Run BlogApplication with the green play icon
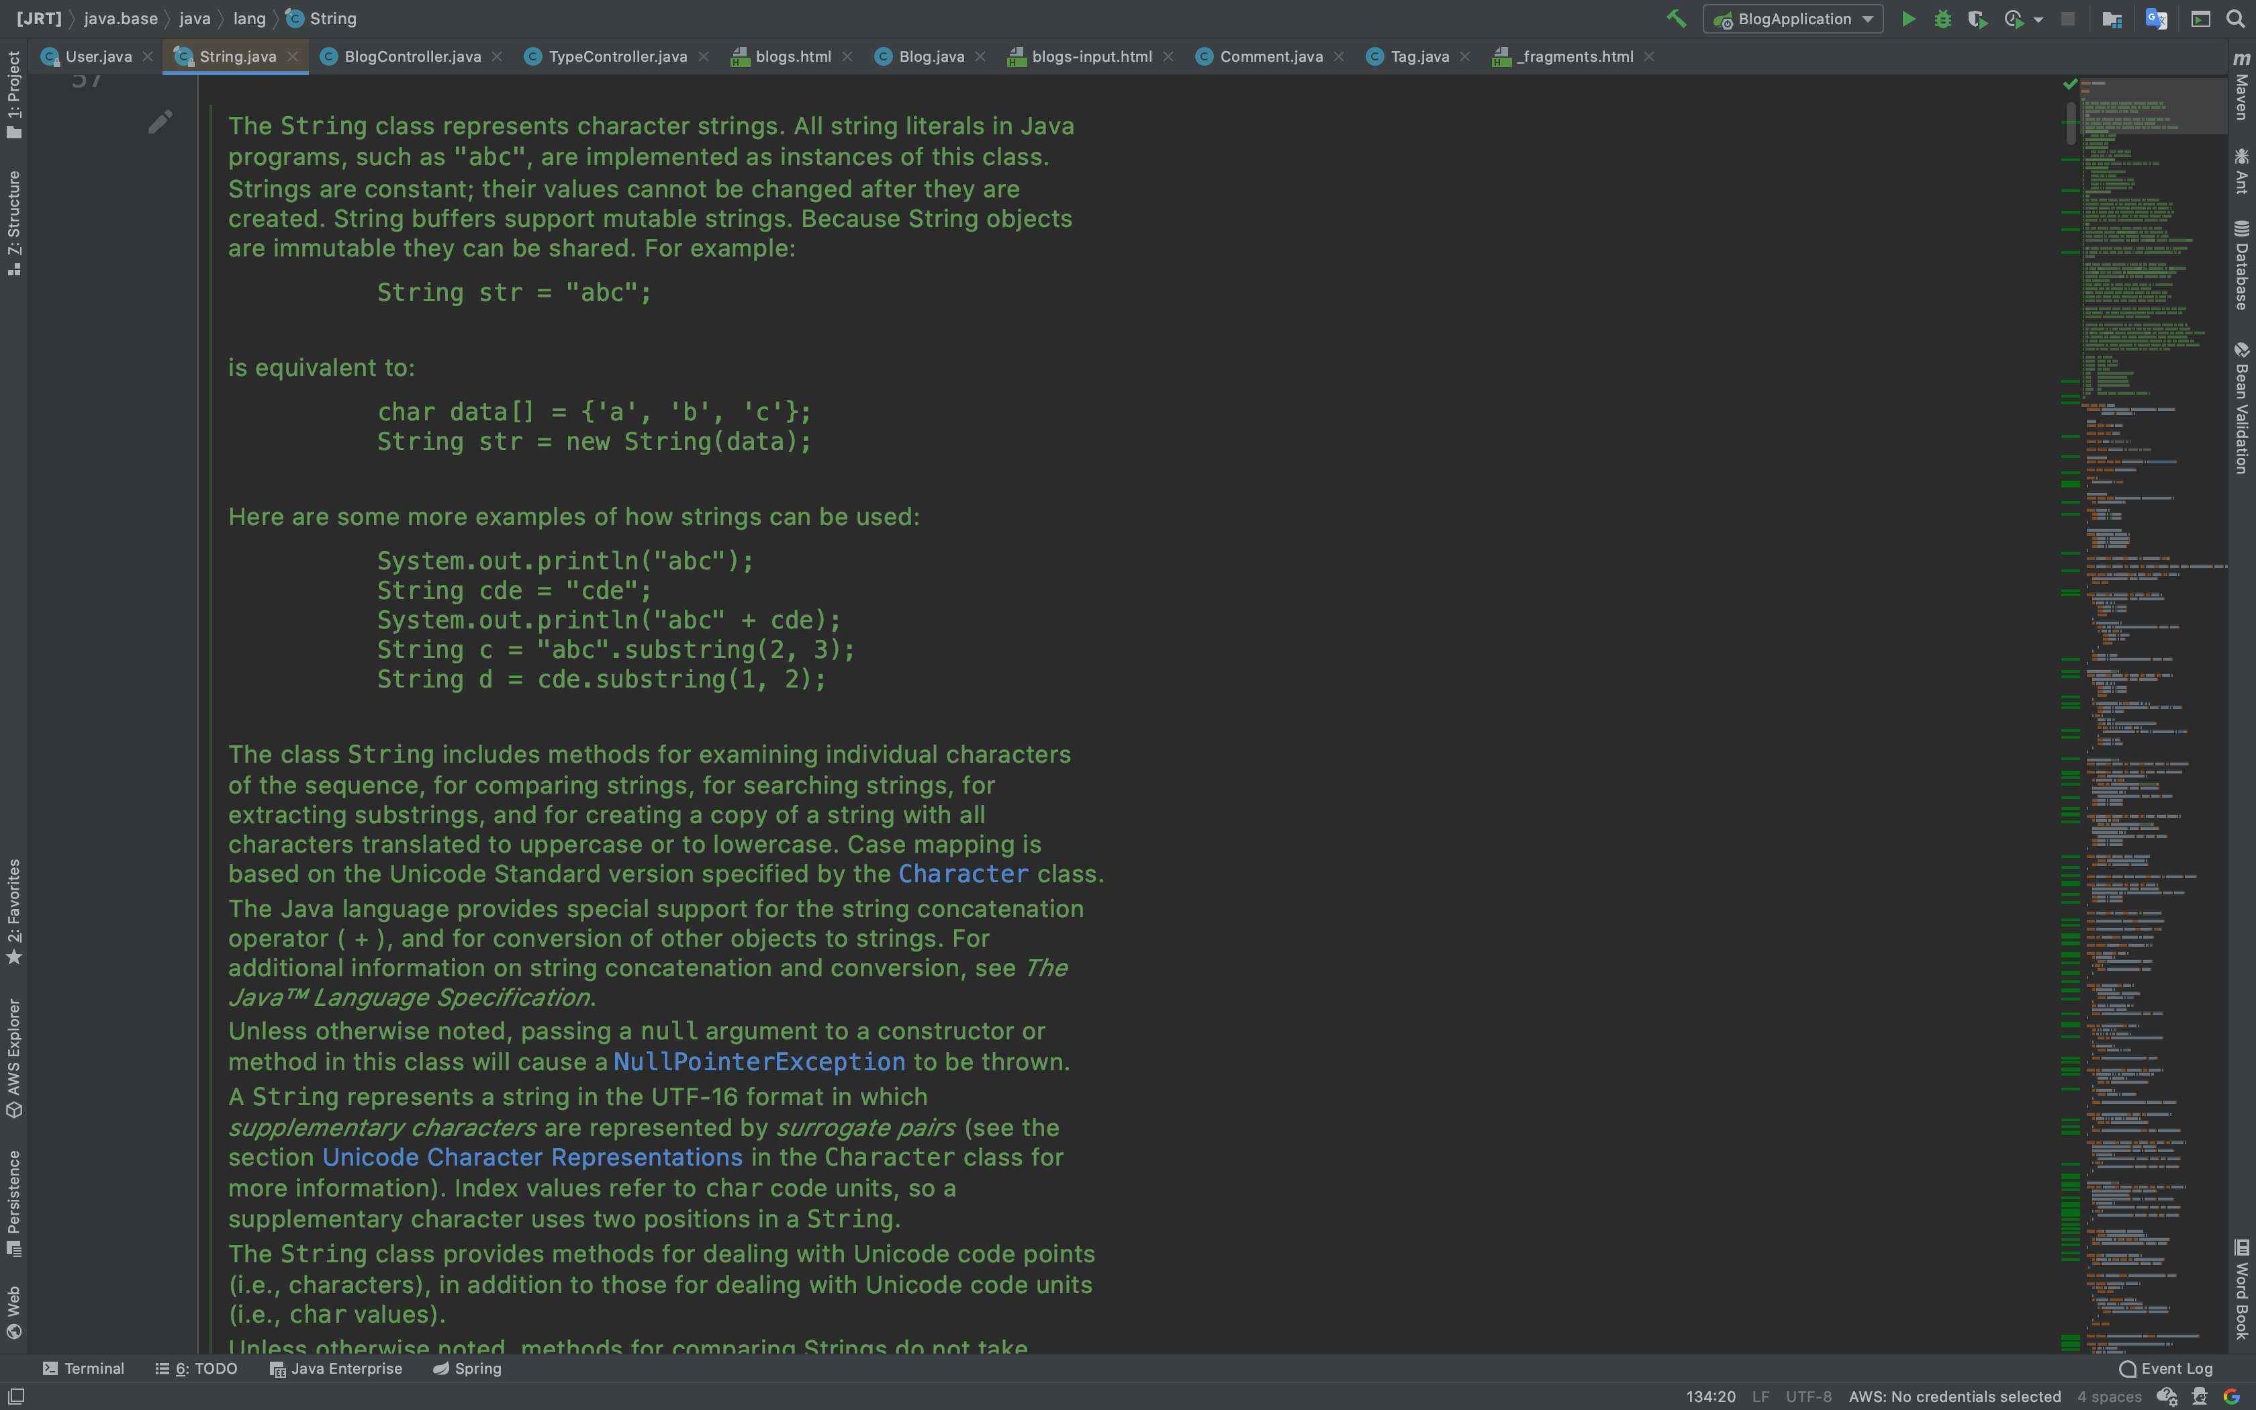The height and width of the screenshot is (1410, 2256). (1908, 19)
